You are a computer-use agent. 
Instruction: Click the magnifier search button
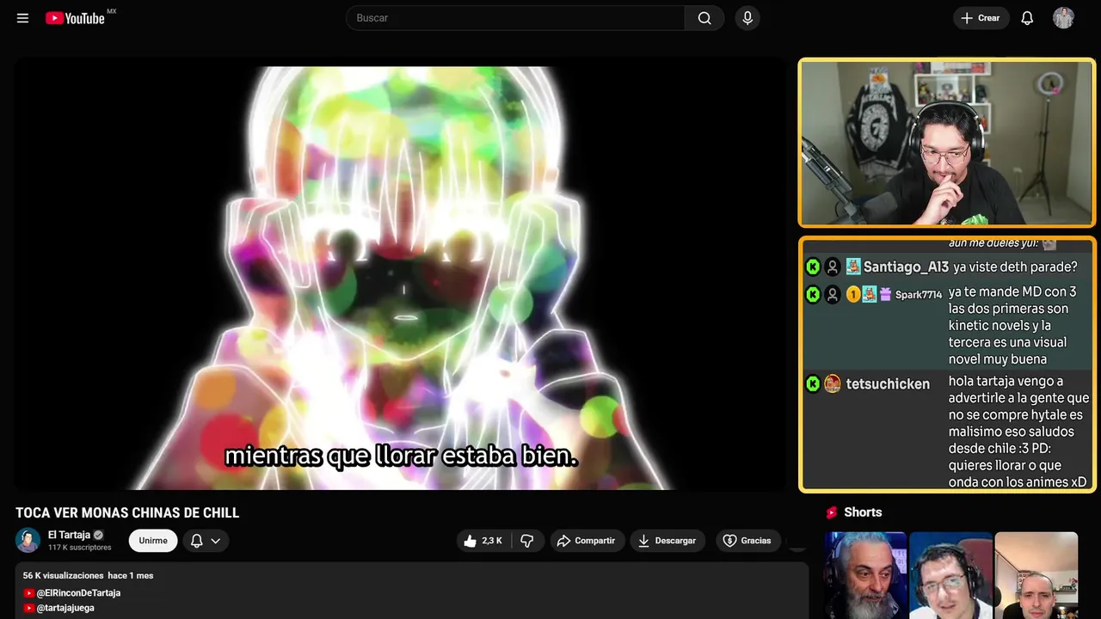(x=704, y=18)
